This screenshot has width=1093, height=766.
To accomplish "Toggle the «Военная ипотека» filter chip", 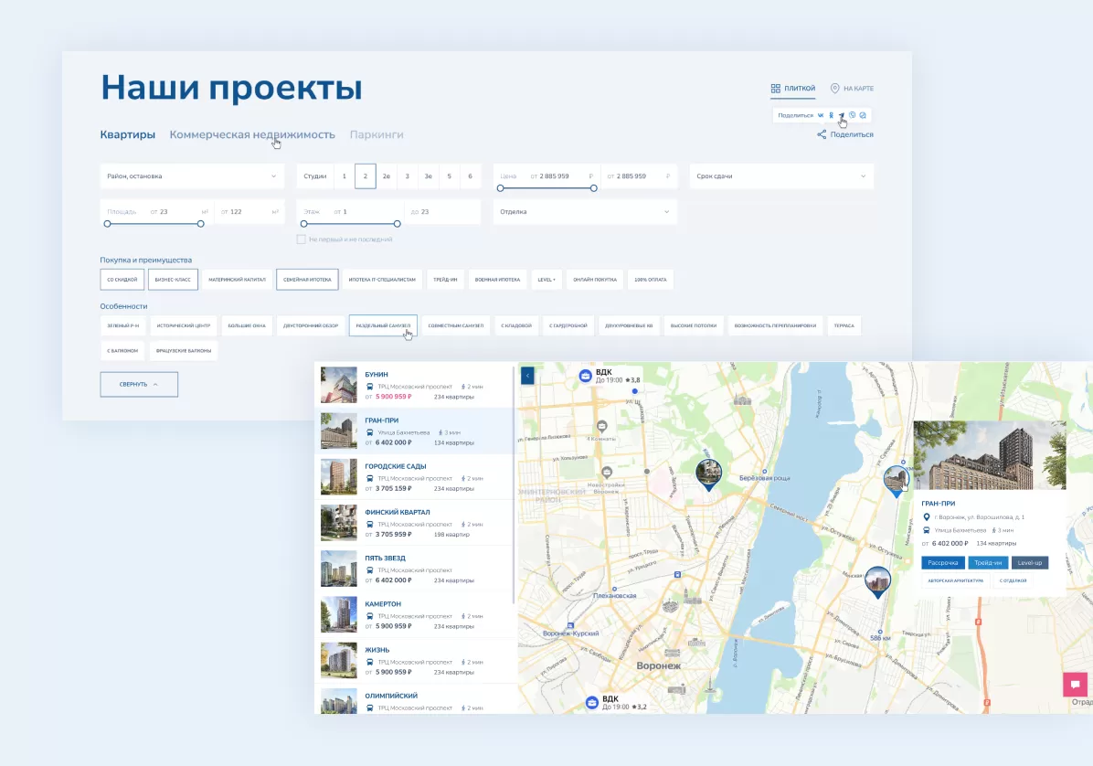I will click(x=498, y=280).
